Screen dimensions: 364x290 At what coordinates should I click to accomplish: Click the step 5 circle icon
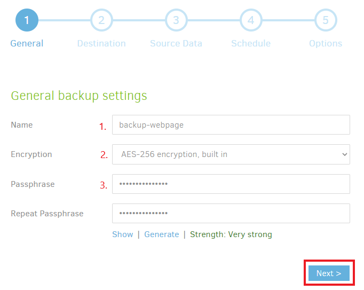[x=326, y=20]
